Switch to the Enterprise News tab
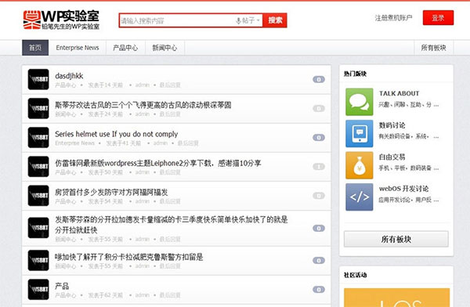Image resolution: width=470 pixels, height=307 pixels. (78, 48)
